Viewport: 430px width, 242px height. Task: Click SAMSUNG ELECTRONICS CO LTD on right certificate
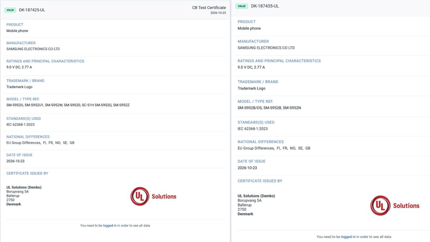point(266,48)
